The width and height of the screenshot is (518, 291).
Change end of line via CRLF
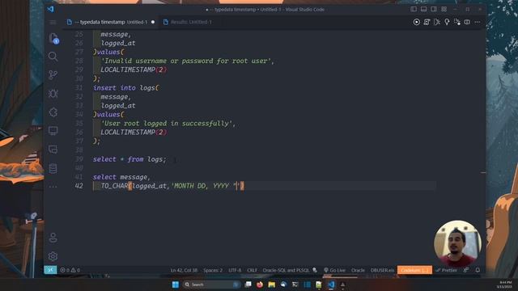point(252,270)
